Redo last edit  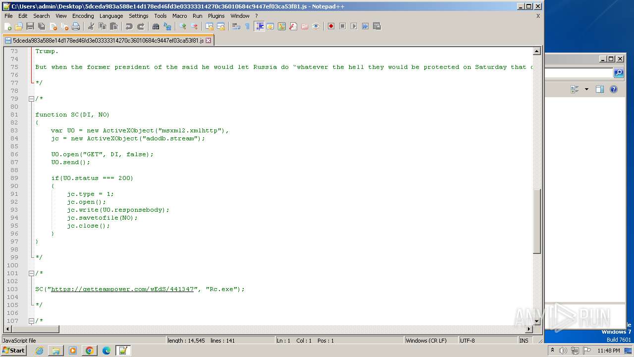pos(140,26)
